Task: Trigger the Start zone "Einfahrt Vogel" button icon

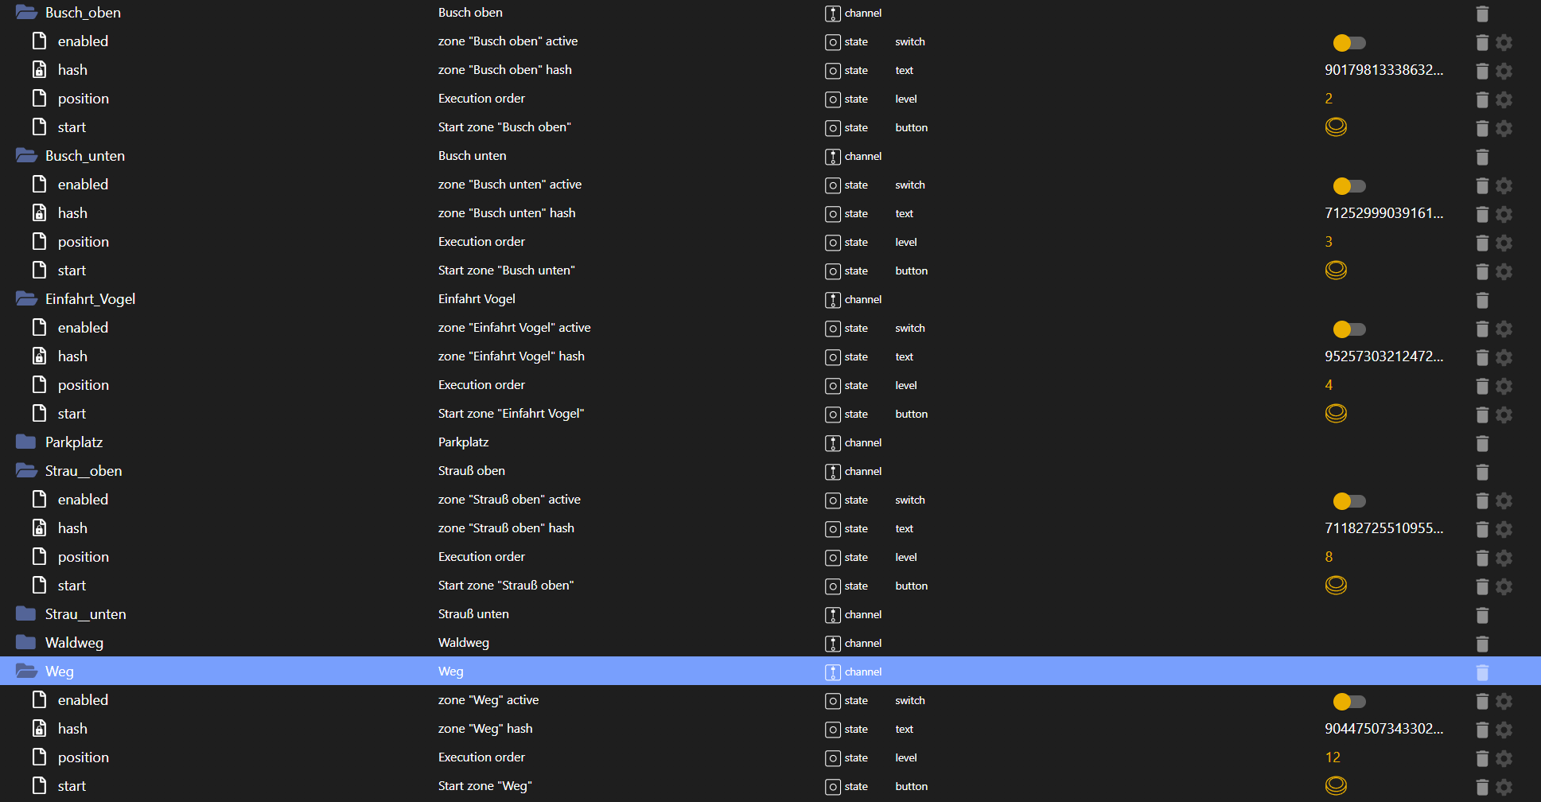Action: 1336,414
